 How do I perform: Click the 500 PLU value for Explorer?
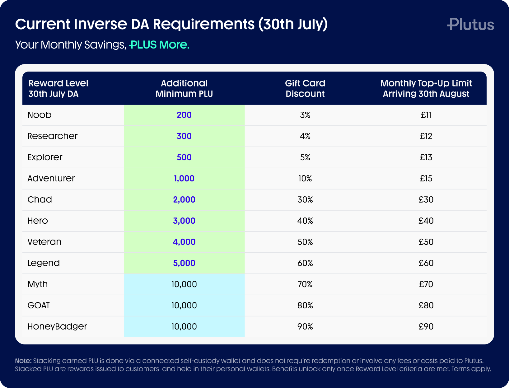click(x=184, y=157)
